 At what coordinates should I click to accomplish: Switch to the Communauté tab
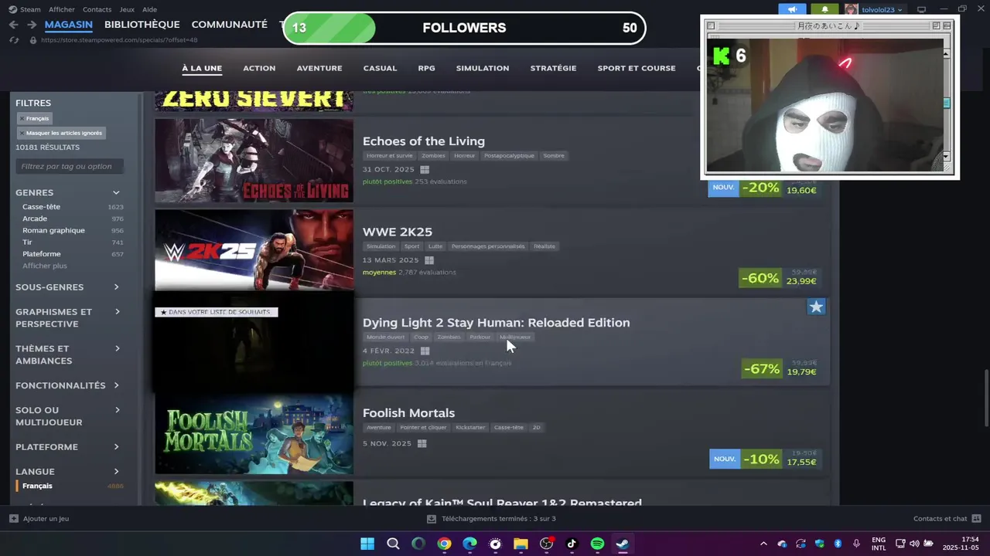[x=230, y=25]
